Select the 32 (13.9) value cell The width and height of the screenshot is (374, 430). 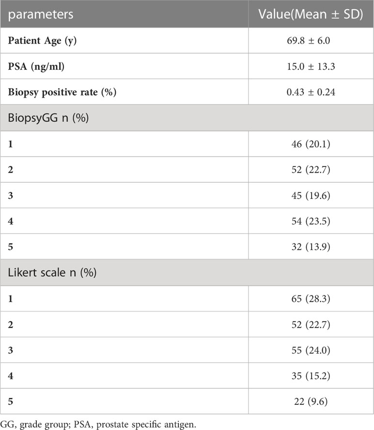tap(311, 247)
